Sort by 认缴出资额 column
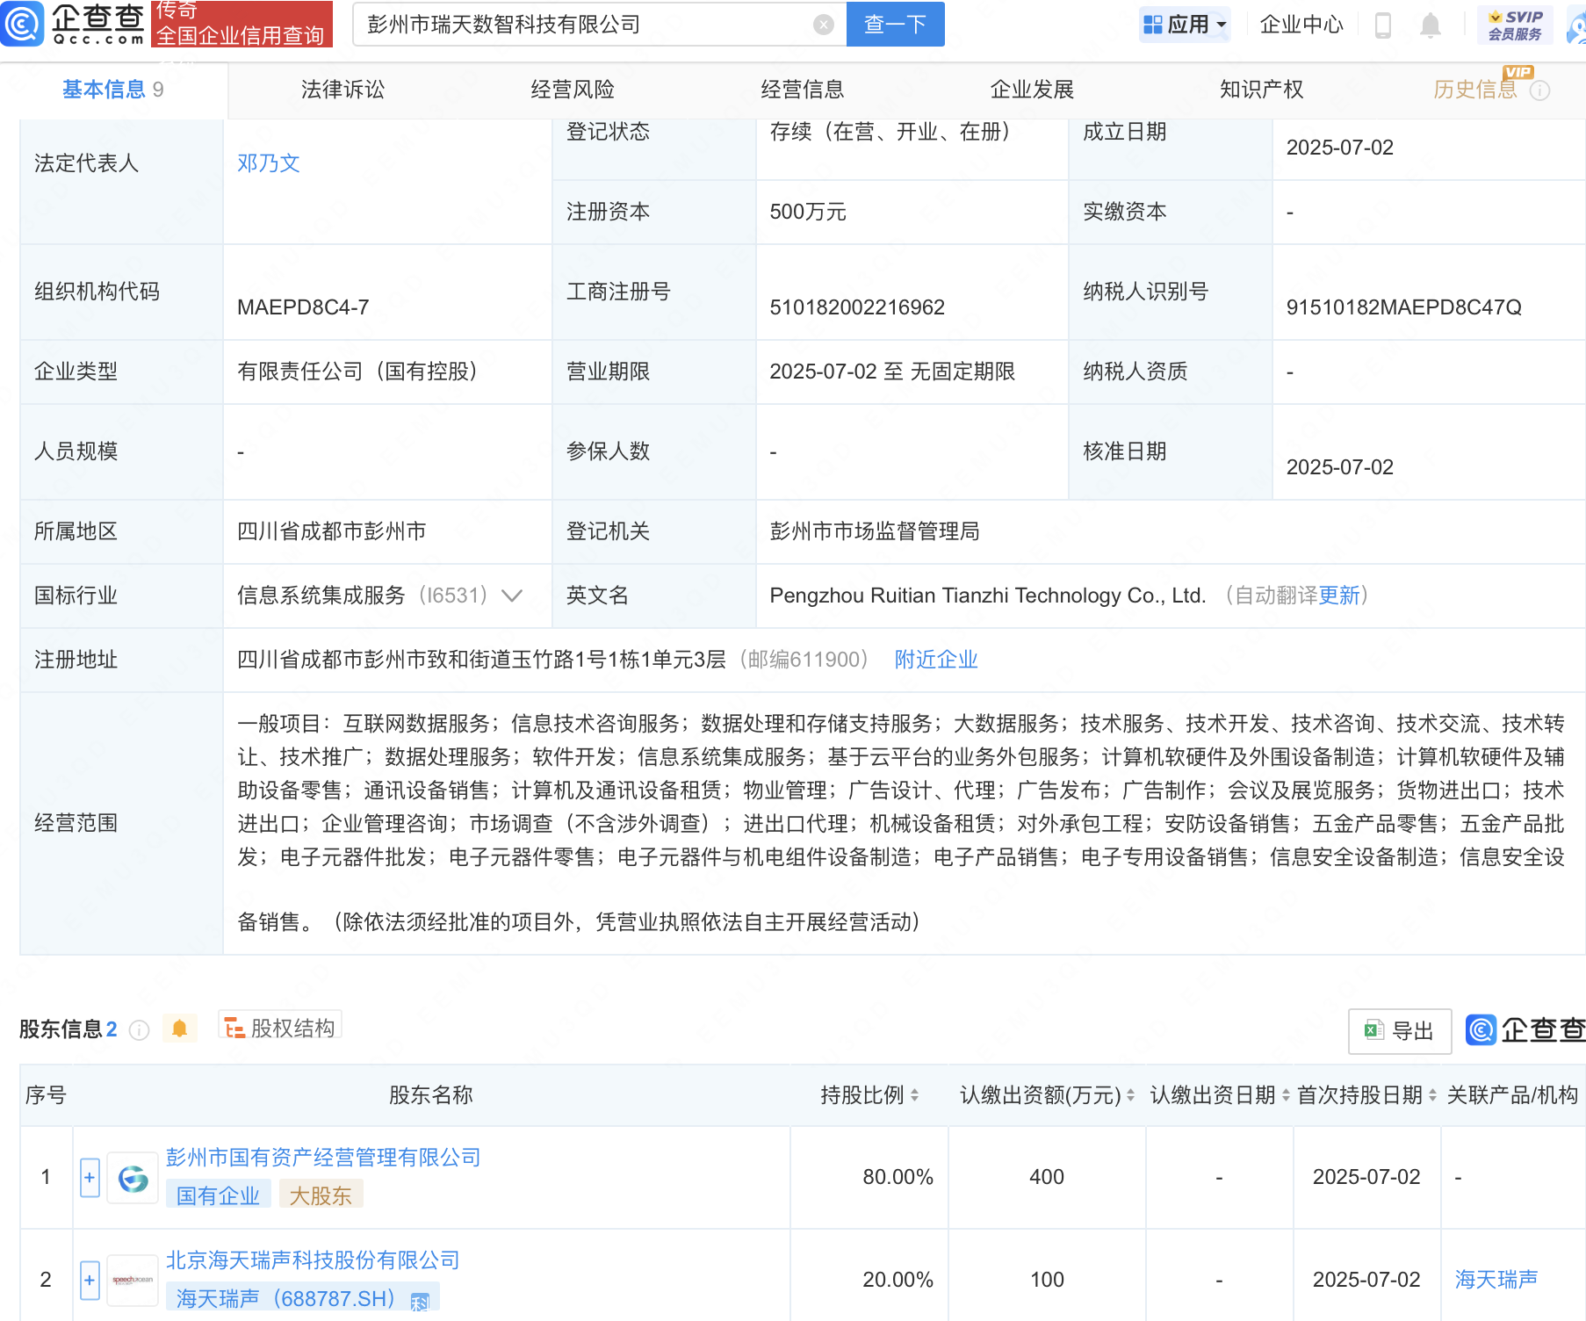Viewport: 1586px width, 1321px height. tap(1130, 1095)
